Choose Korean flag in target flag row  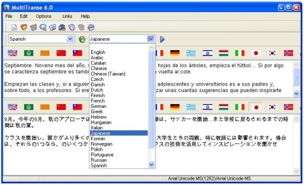pyautogui.click(x=272, y=107)
